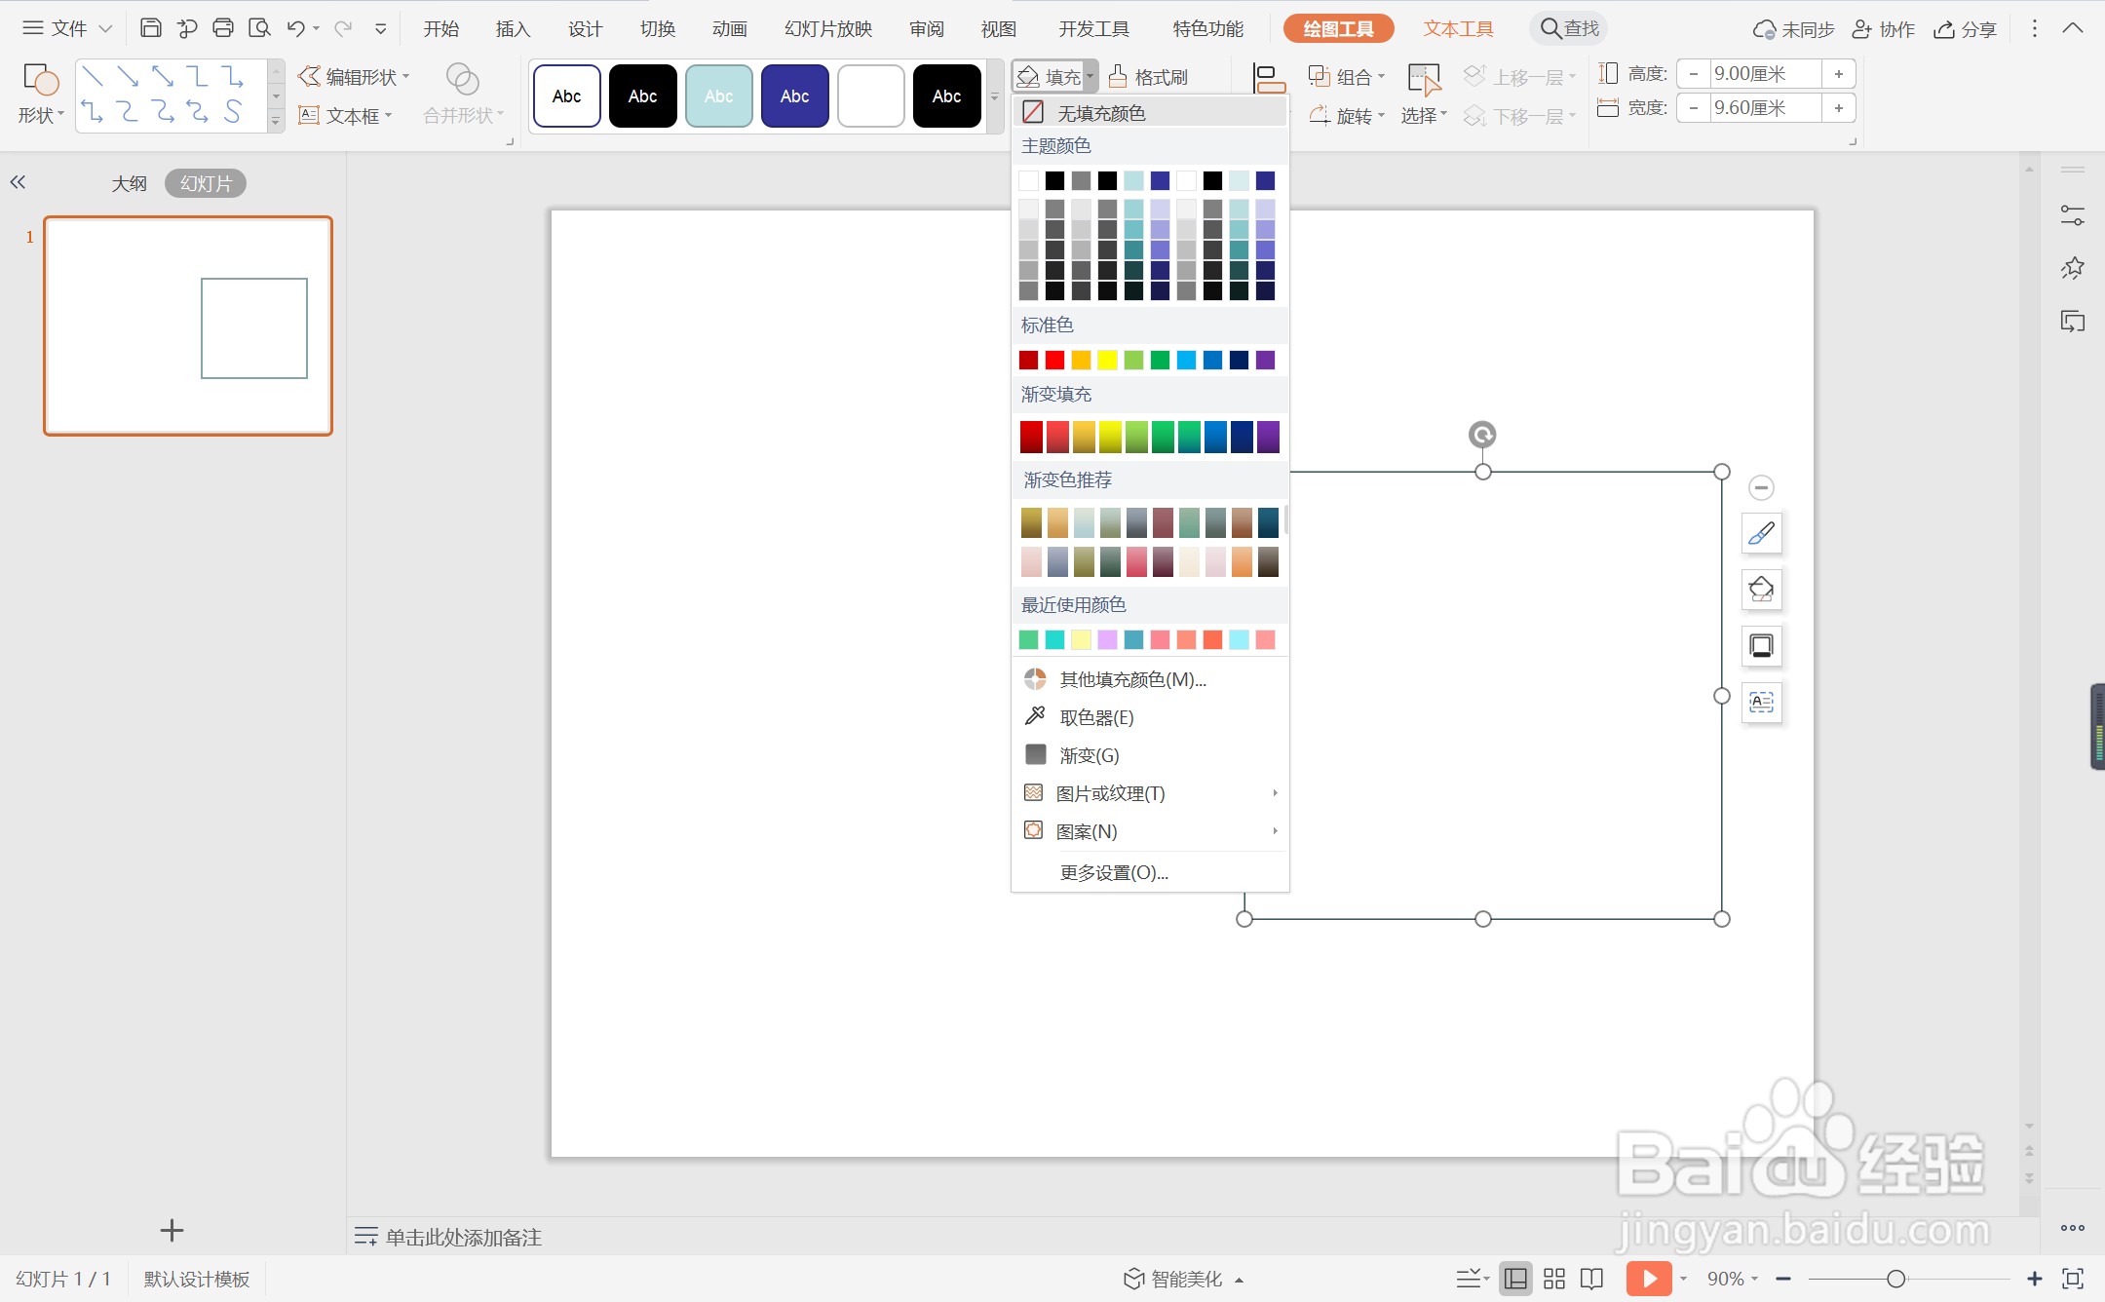Start slideshow with orange play button

click(1648, 1278)
